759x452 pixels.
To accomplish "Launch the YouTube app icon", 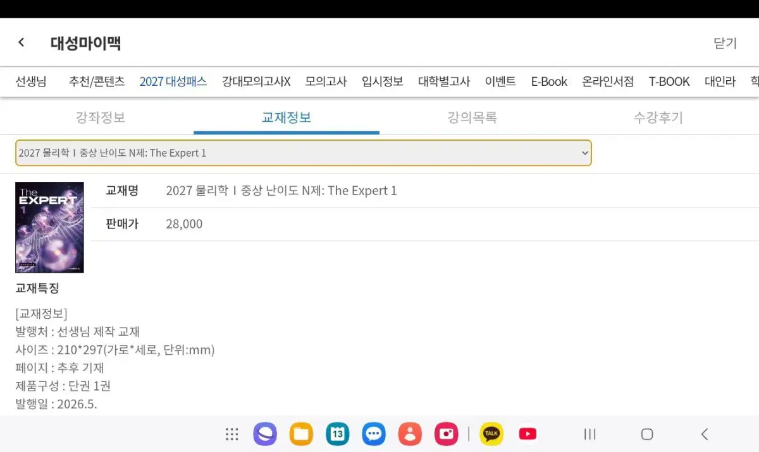I will pos(528,434).
